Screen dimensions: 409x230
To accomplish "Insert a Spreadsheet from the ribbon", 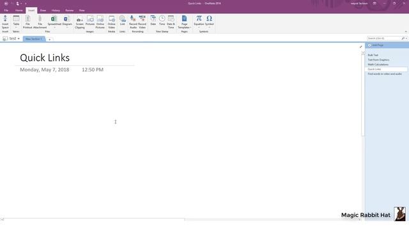I will click(54, 22).
